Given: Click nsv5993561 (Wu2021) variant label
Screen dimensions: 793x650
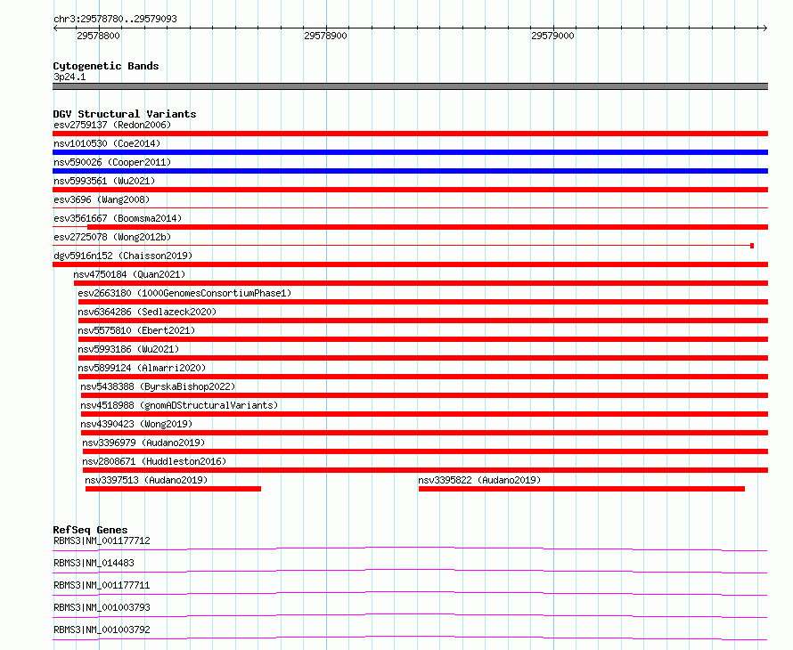Looking at the screenshot, I should pyautogui.click(x=104, y=181).
